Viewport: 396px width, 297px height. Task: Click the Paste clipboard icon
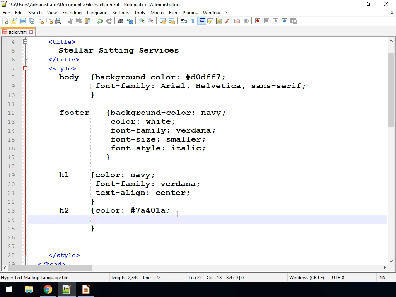88,21
